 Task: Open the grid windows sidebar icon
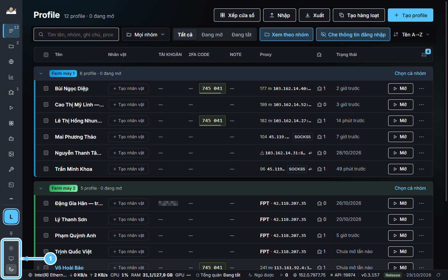click(x=11, y=123)
